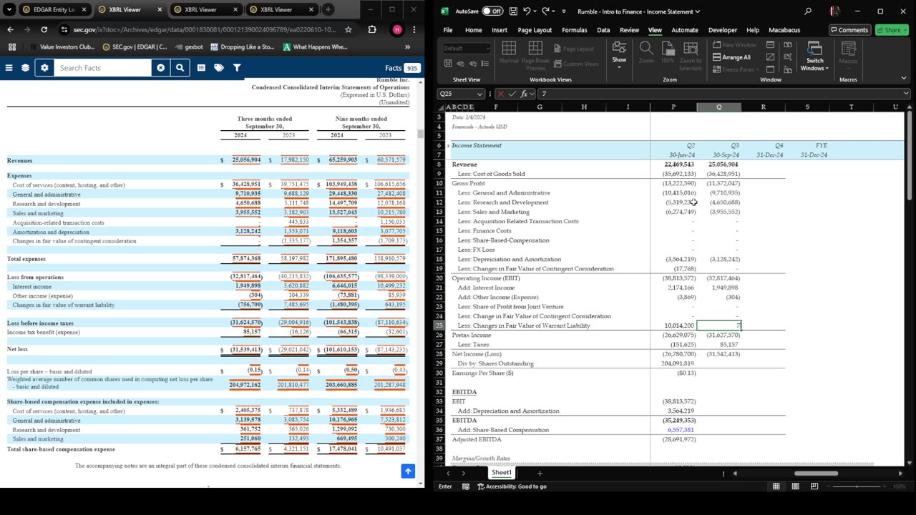Show more bookmarks overflow chevron
916x515 pixels.
click(407, 46)
